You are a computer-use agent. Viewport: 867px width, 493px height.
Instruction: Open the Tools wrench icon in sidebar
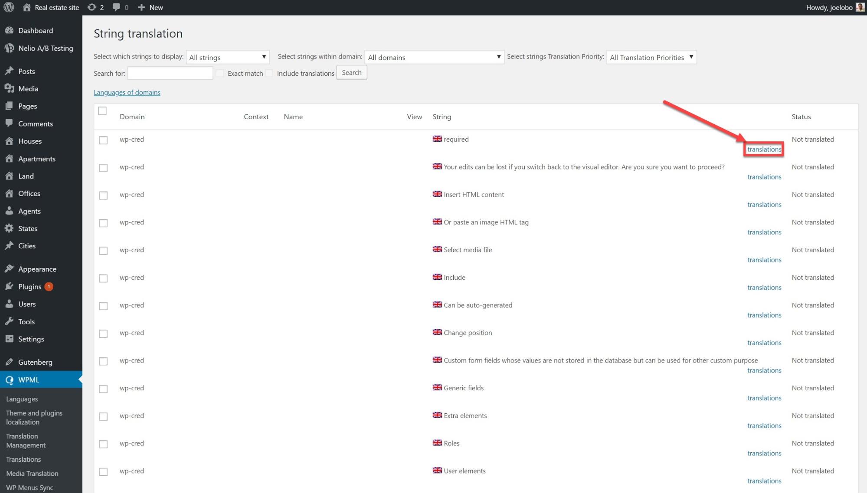tap(9, 321)
